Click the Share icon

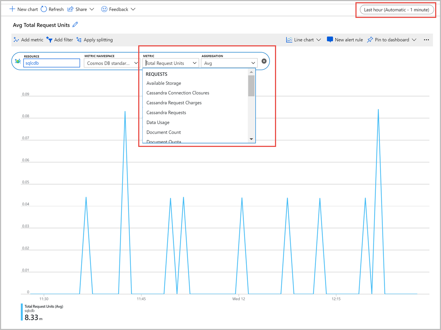point(71,9)
